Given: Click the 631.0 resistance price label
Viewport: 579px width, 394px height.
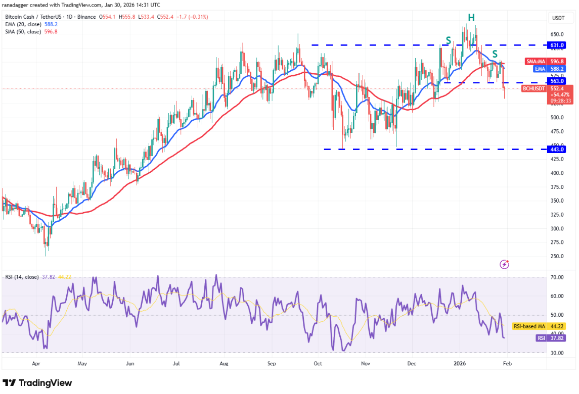Looking at the screenshot, I should 558,45.
